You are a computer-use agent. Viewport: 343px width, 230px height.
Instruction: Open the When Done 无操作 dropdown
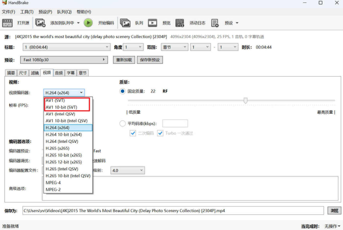[x=332, y=226]
